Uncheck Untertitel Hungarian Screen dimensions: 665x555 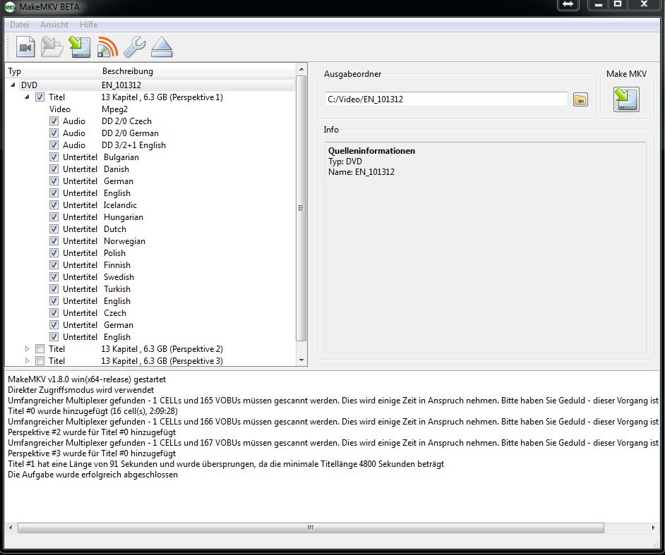[x=54, y=217]
